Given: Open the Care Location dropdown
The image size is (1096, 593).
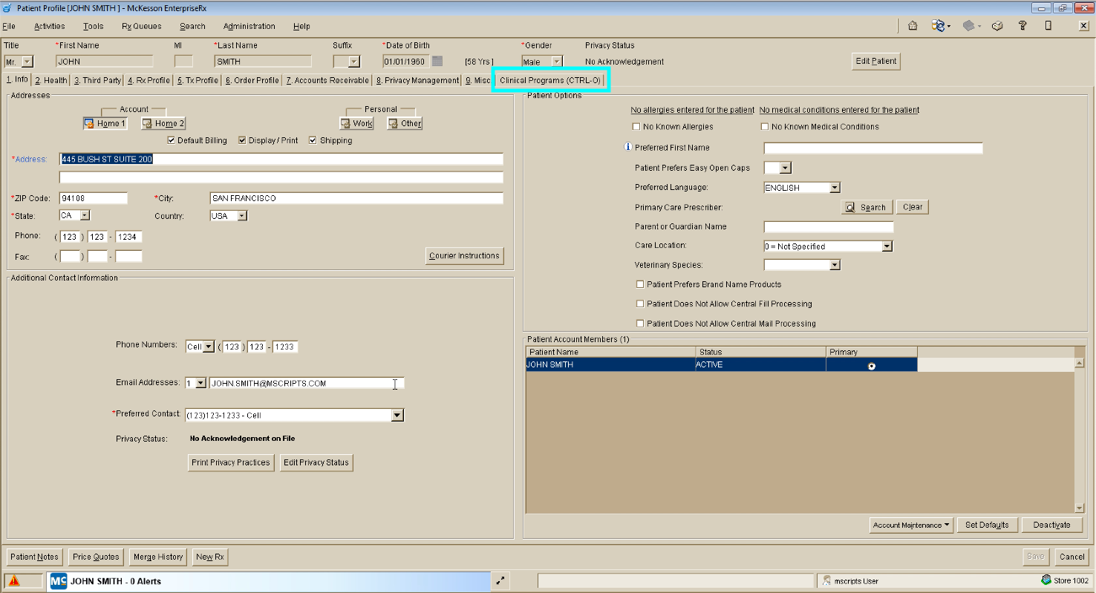Looking at the screenshot, I should (887, 246).
